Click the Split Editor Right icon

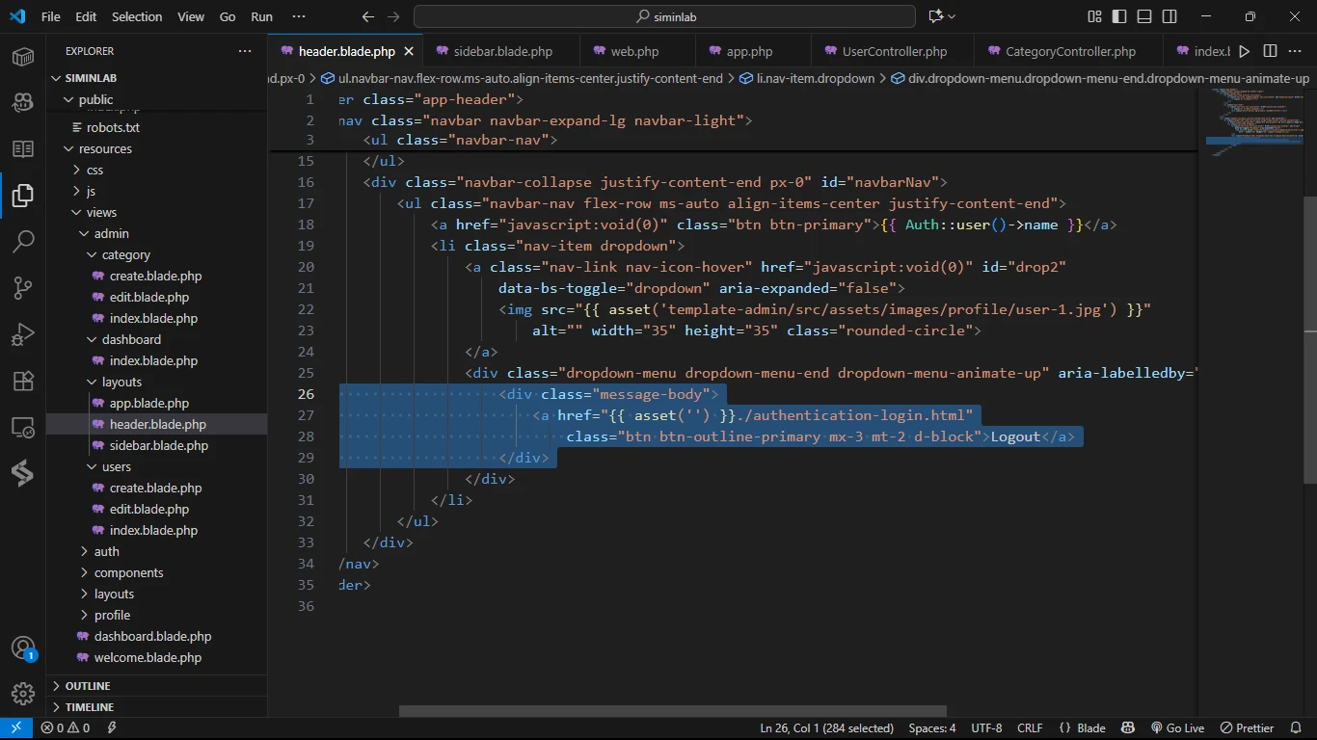1270,51
